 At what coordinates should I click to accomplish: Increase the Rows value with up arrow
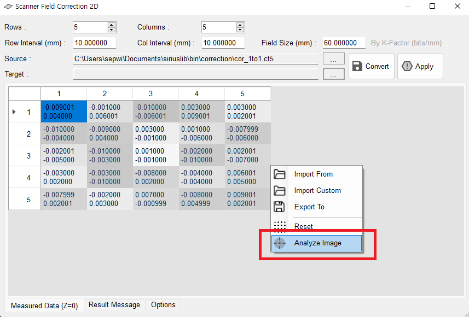(x=112, y=25)
